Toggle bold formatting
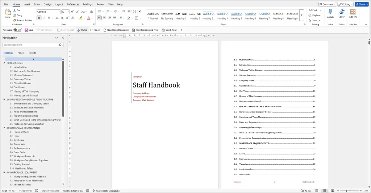This screenshot has height=193, width=371. tap(39, 18)
